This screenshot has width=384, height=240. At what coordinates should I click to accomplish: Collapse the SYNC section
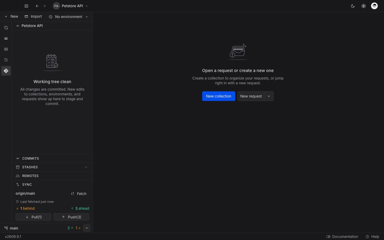pos(52,184)
